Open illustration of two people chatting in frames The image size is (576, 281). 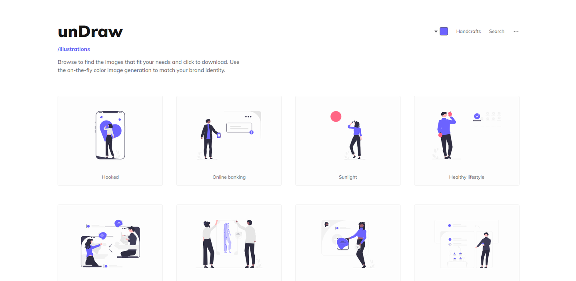tap(110, 243)
